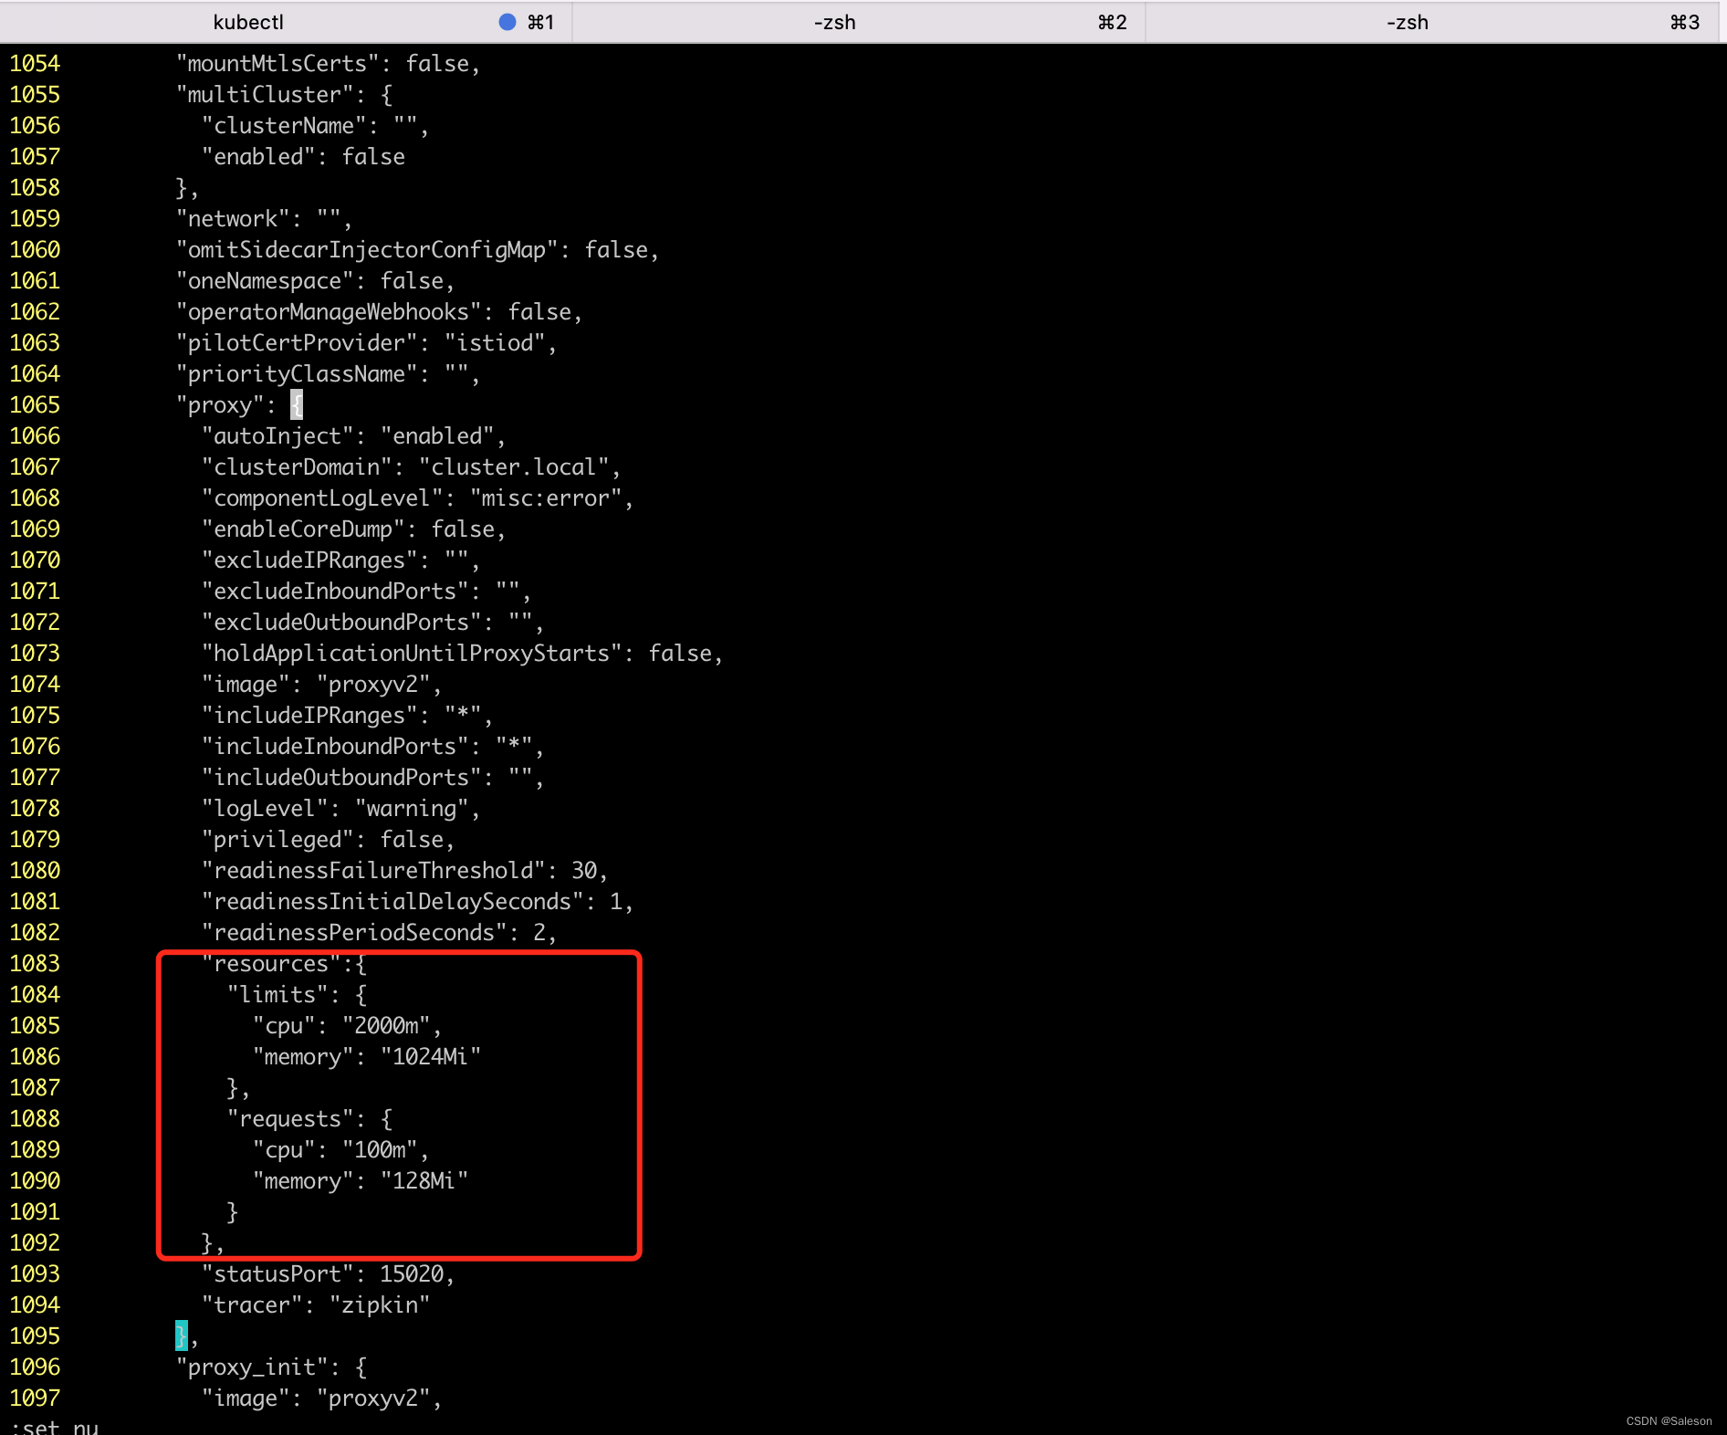Click "multiCluster" key on line 1055
Screen dimensions: 1727x1435
click(x=271, y=95)
